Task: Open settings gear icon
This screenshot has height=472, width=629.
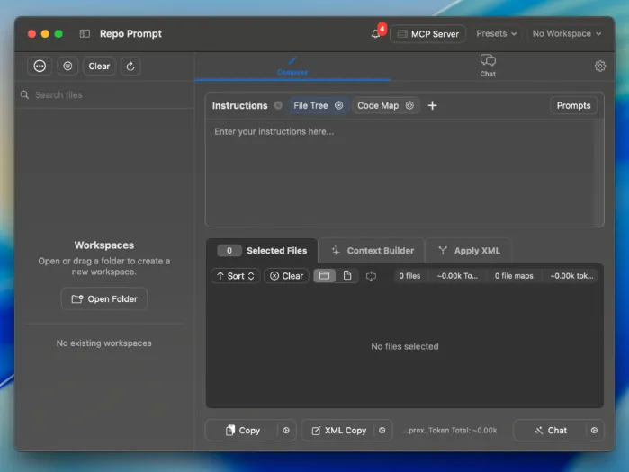Action: (x=599, y=67)
